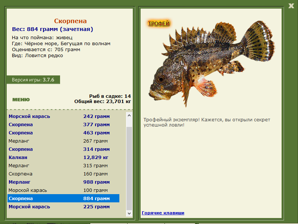Select Скорпена 463 грамм row
The height and width of the screenshot is (224, 298).
pyautogui.click(x=63, y=133)
